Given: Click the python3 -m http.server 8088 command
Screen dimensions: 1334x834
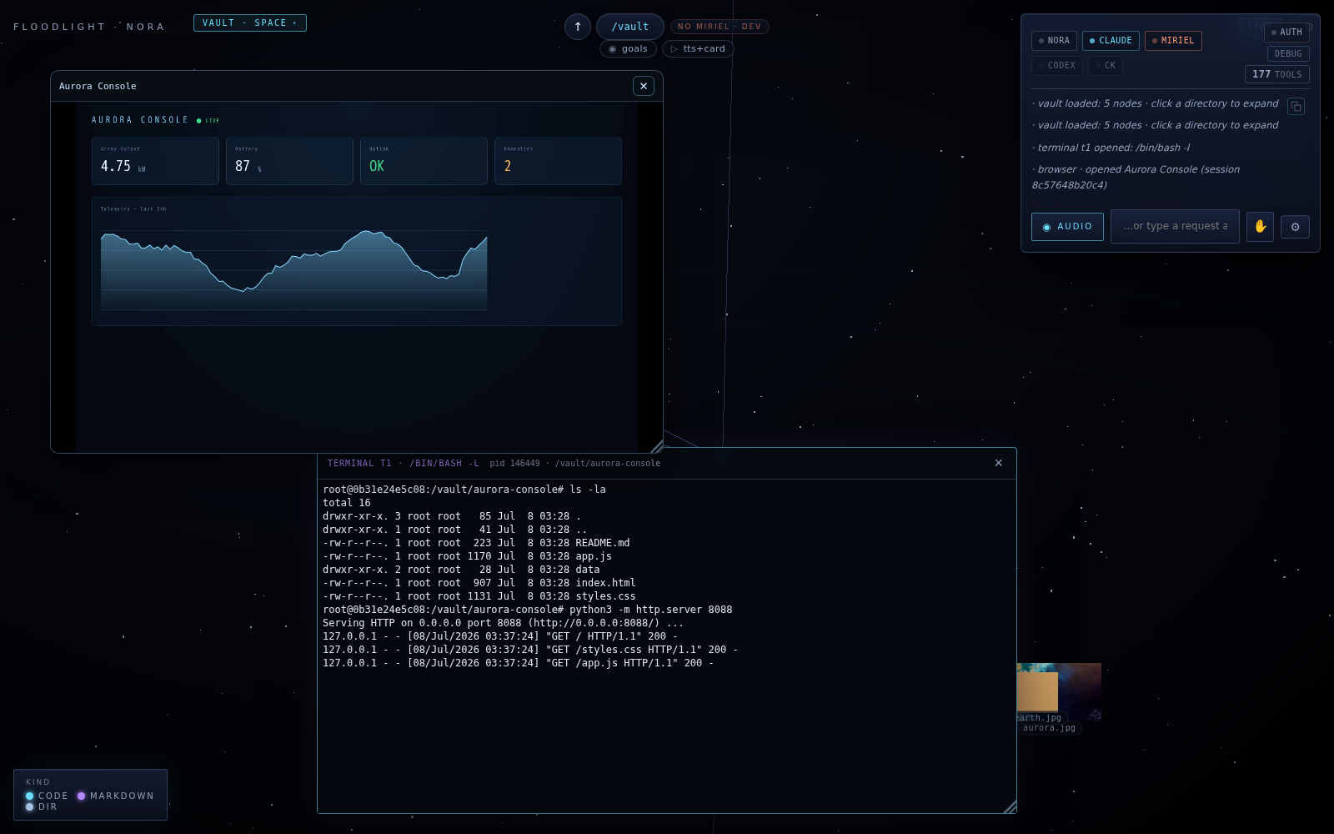Looking at the screenshot, I should coord(650,610).
